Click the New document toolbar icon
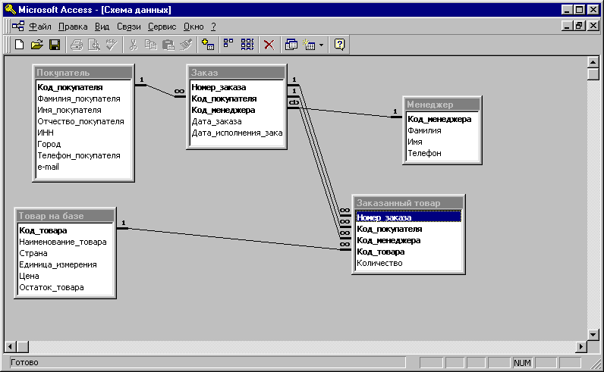The image size is (604, 372). pos(19,45)
